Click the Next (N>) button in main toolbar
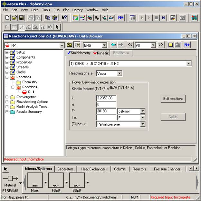Viewport: 201px width, 201px height. click(121, 18)
